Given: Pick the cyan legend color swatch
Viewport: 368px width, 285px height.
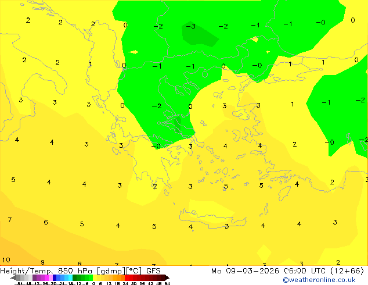Looking at the screenshot, I should (70, 277).
